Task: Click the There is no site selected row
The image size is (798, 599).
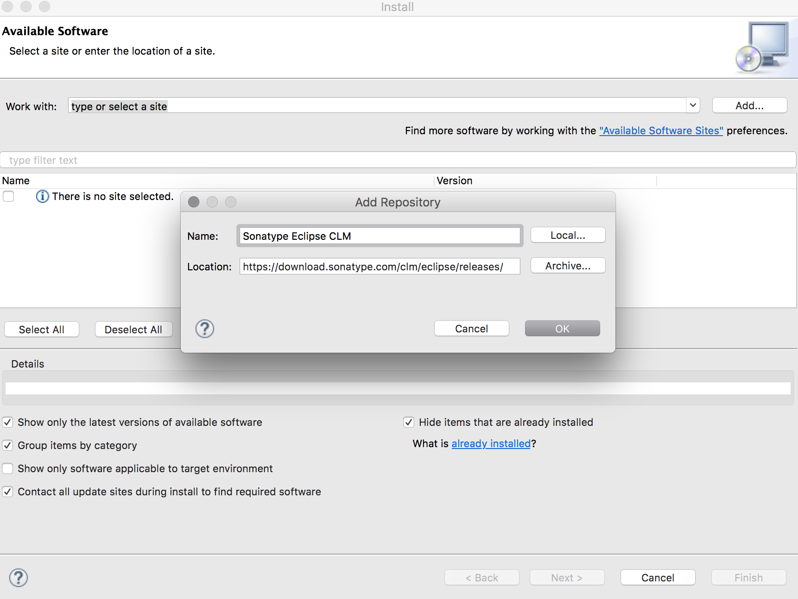Action: pyautogui.click(x=113, y=196)
